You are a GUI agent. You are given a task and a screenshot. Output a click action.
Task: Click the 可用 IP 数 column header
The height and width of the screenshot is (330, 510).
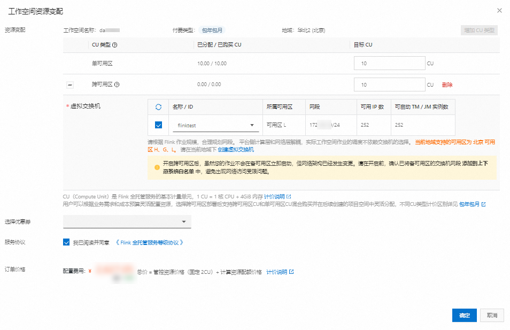(372, 107)
